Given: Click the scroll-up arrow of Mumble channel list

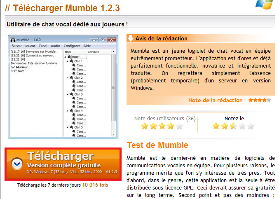Looking at the screenshot, I should click(x=113, y=52).
